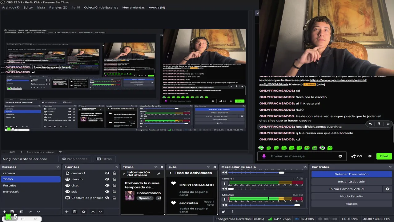This screenshot has width=394, height=222.
Task: Float the Mezclador de audio dock with its icon
Action: [x=305, y=167]
